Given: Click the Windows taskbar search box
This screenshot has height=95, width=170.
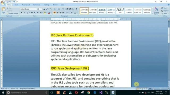Looking at the screenshot, I should (27, 93).
